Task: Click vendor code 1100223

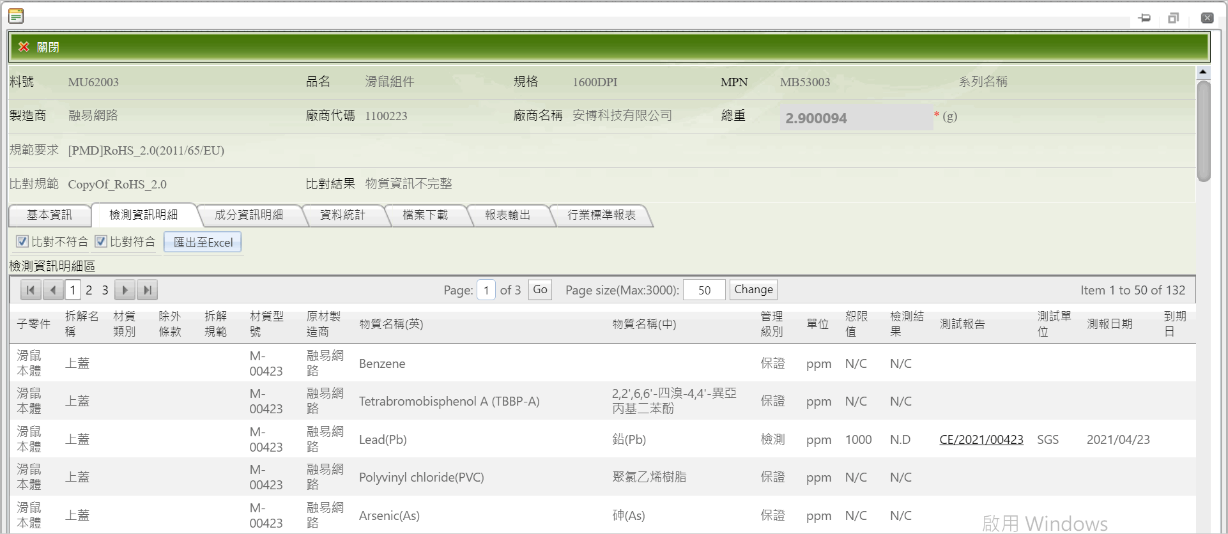Action: coord(386,116)
